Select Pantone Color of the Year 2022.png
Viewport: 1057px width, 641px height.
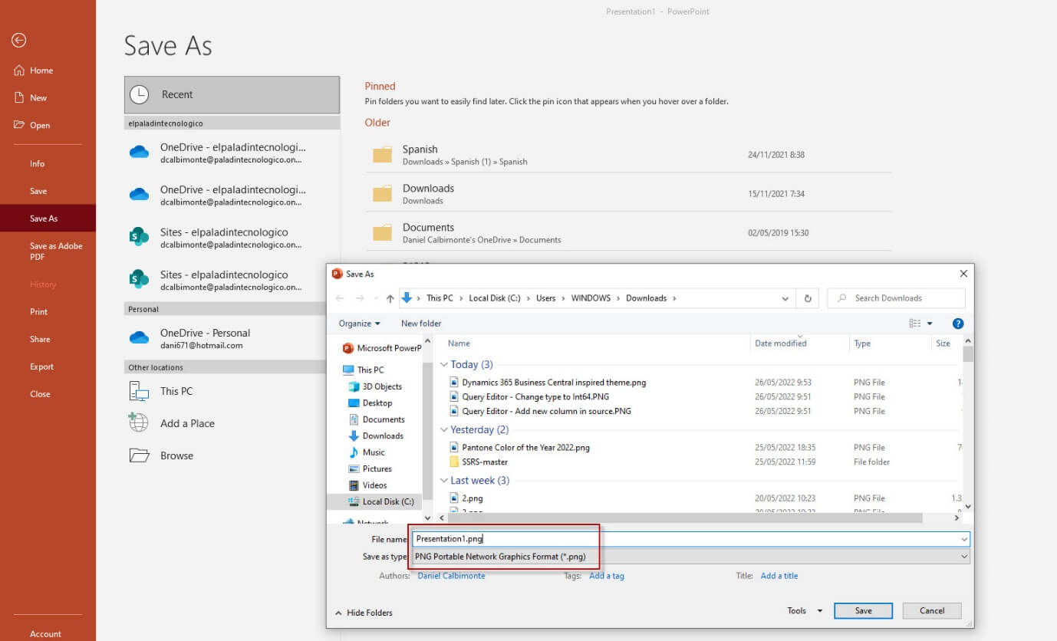tap(519, 448)
